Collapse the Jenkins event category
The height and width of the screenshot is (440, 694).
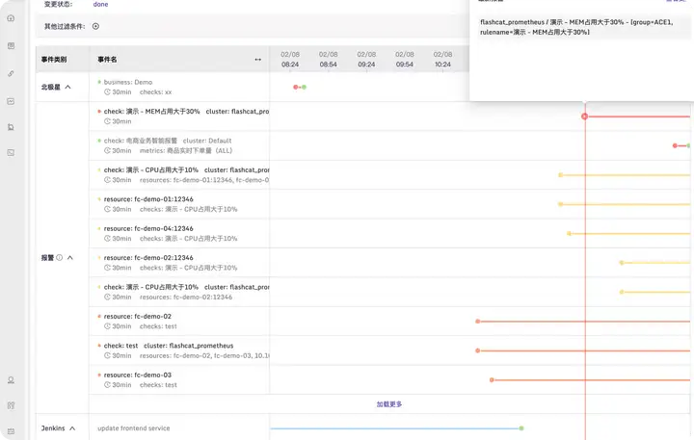[73, 427]
